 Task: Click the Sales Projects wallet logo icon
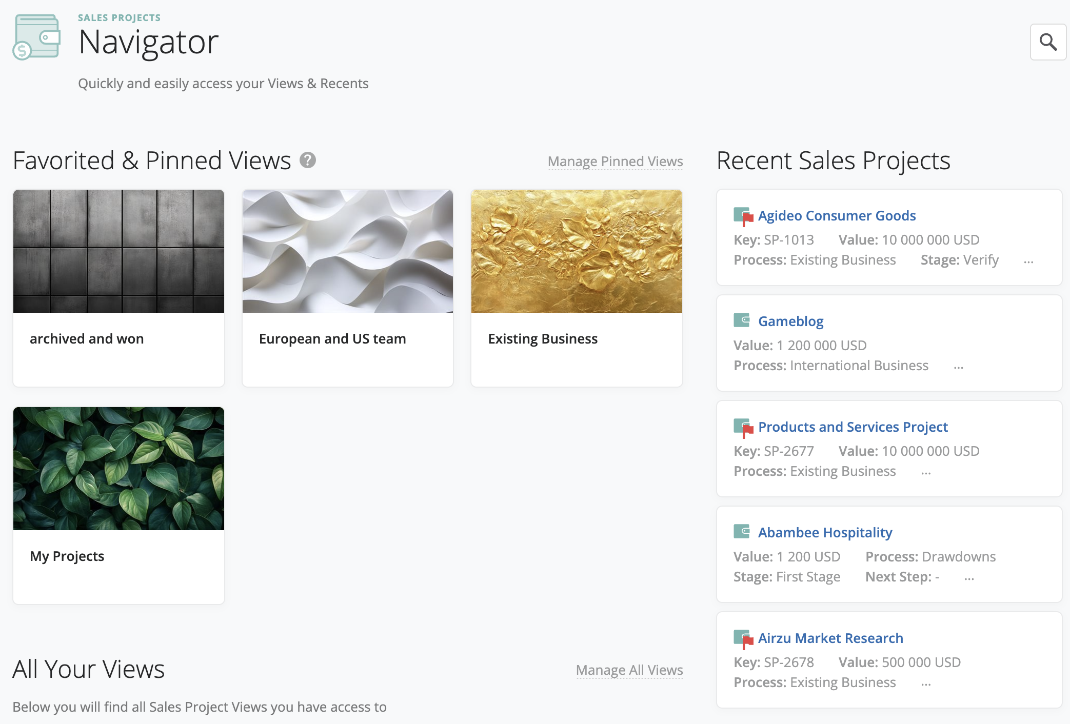36,37
